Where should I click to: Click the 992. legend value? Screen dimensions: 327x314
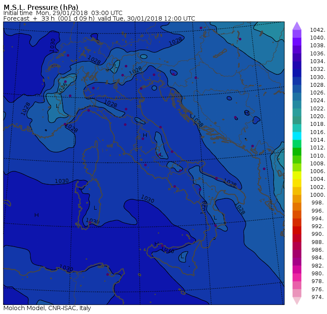[318, 226]
